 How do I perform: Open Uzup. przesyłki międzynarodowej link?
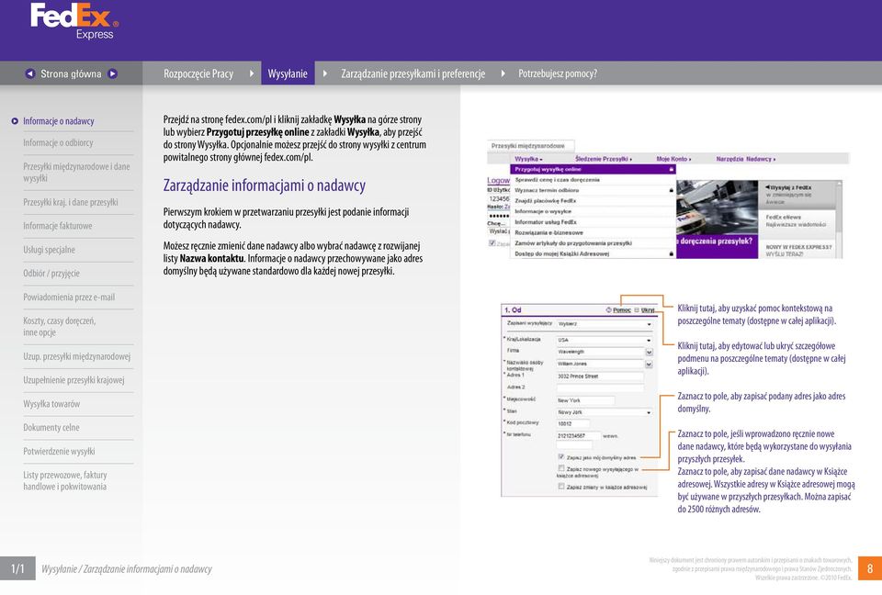click(76, 356)
